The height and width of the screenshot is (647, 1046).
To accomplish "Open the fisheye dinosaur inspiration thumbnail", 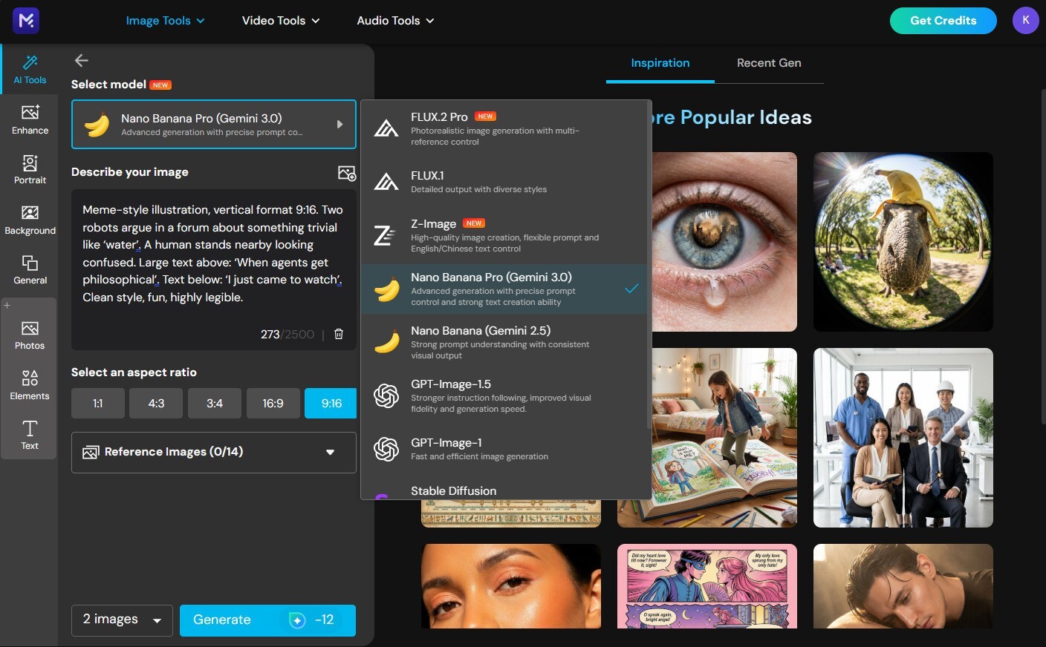I will tap(903, 241).
